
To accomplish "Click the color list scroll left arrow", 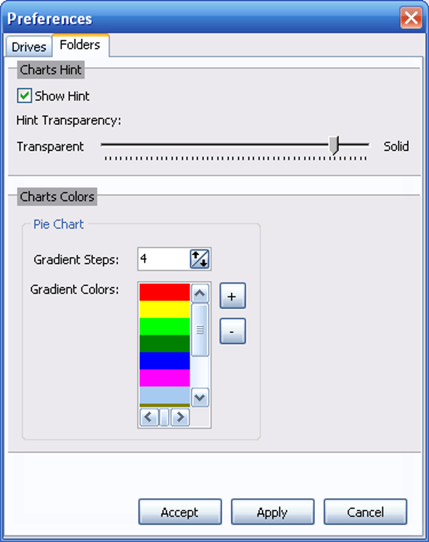I will [149, 417].
